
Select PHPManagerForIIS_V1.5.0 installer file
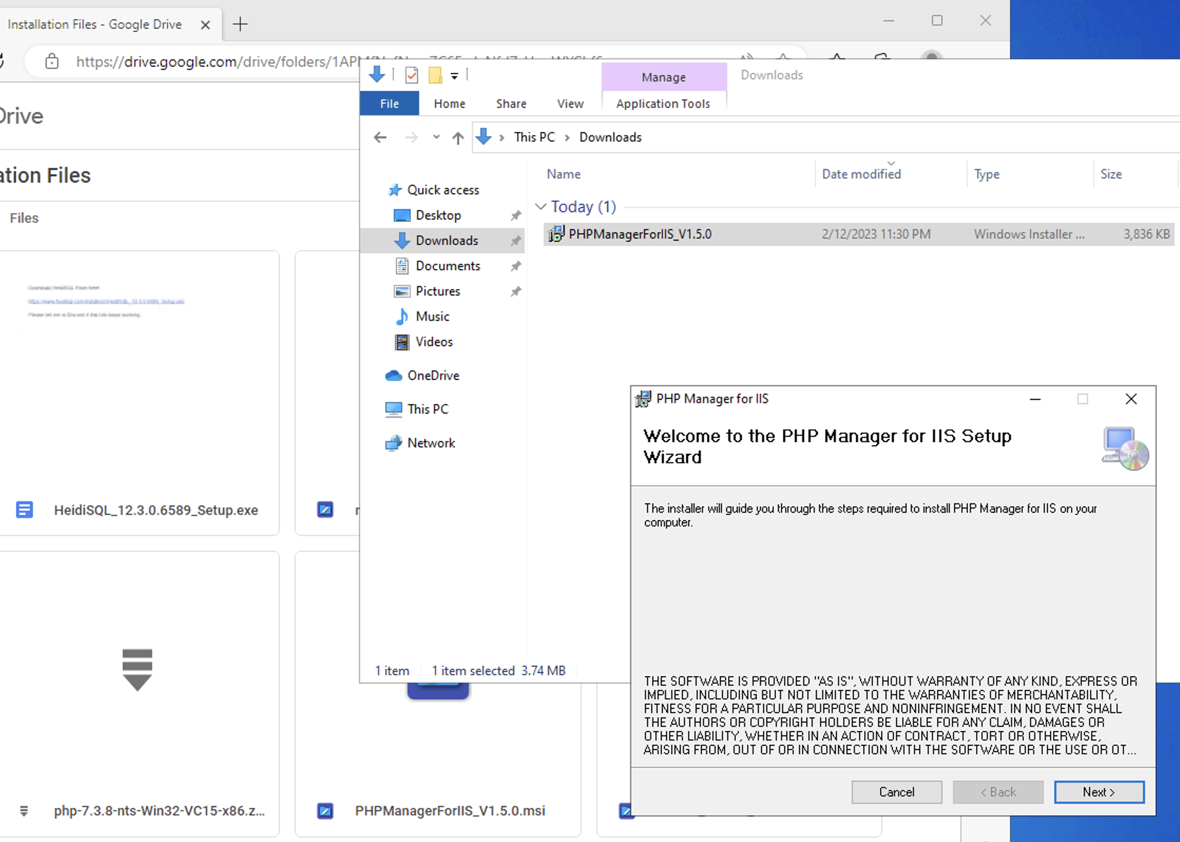pyautogui.click(x=640, y=234)
